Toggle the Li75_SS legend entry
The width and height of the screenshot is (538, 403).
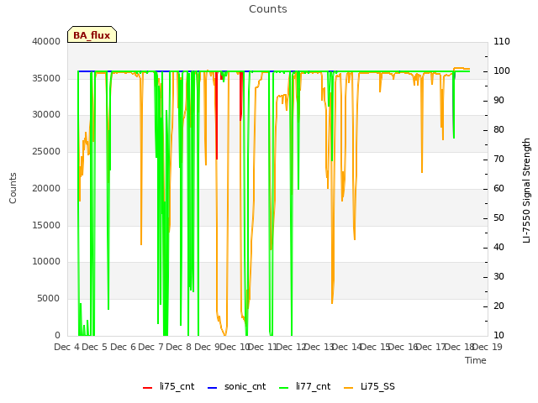369,386
